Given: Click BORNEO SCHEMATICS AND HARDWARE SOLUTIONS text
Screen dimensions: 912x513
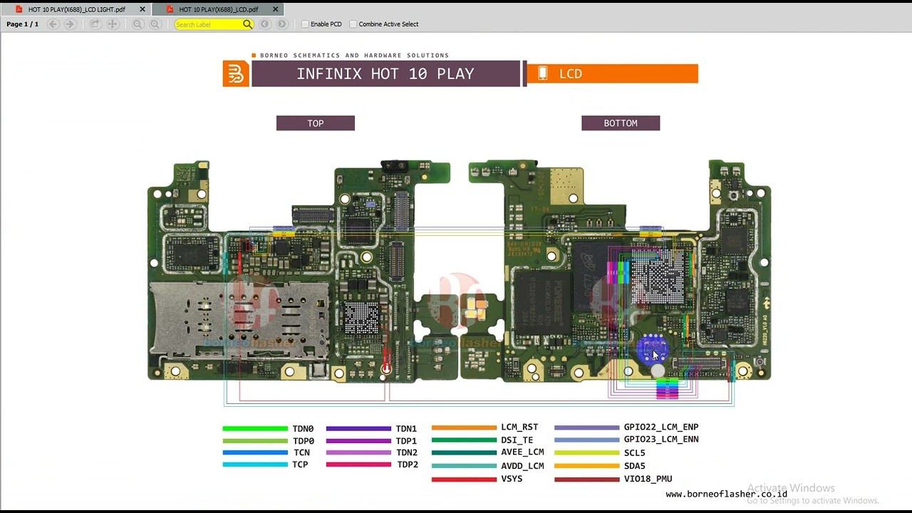Looking at the screenshot, I should point(354,56).
